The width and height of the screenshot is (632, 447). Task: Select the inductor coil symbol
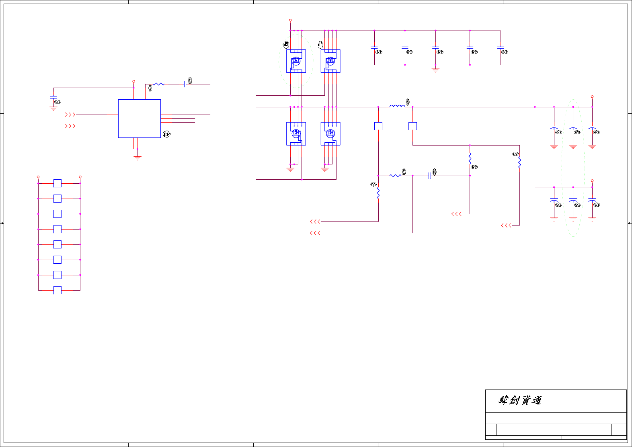[397, 106]
